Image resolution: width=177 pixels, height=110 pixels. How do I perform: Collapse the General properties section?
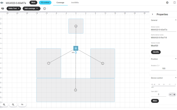coord(175,20)
